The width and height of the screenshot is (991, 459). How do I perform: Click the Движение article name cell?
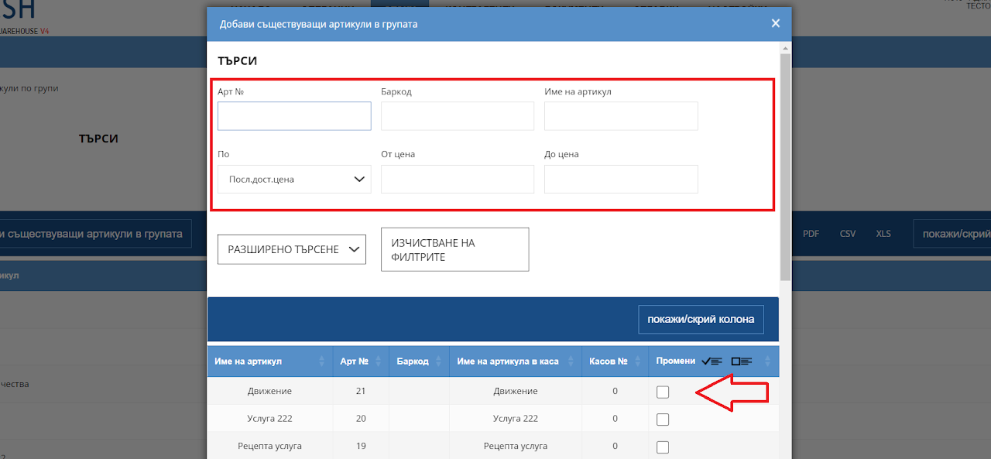point(270,392)
